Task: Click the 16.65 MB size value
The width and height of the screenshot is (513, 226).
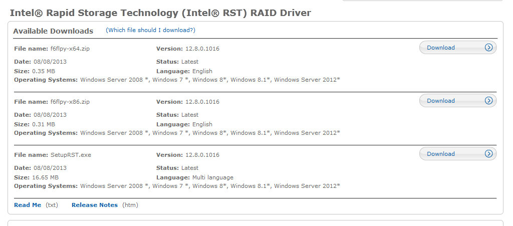Action: click(x=45, y=177)
